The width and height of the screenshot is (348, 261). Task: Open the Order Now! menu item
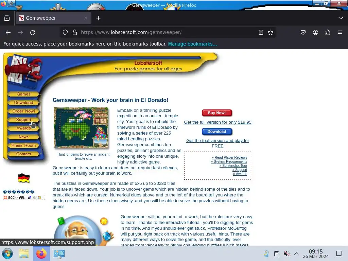[x=23, y=111]
